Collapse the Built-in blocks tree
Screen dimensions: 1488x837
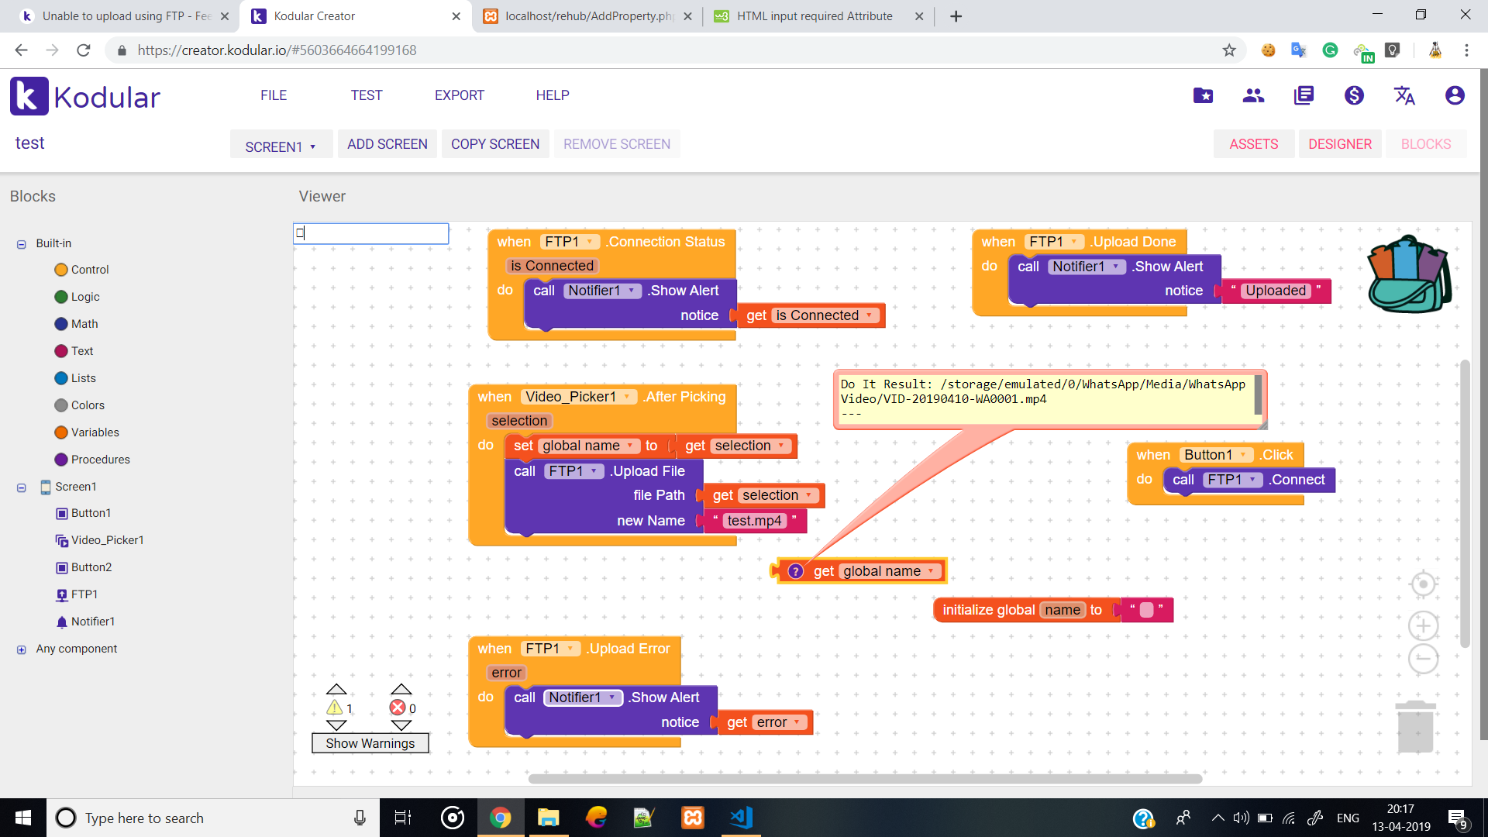point(22,244)
